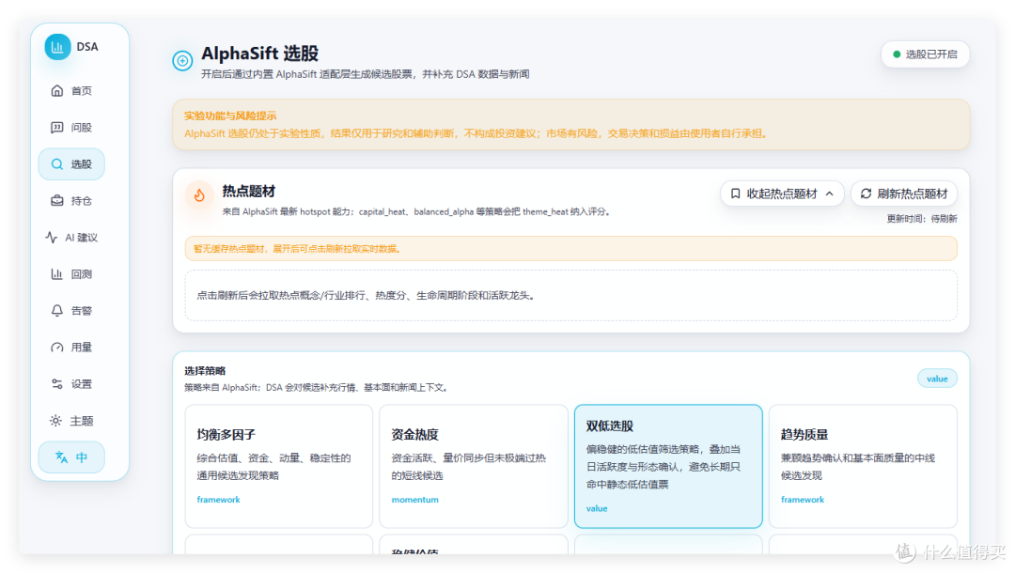Click the DSA logo icon
The image size is (1015, 573).
[57, 47]
